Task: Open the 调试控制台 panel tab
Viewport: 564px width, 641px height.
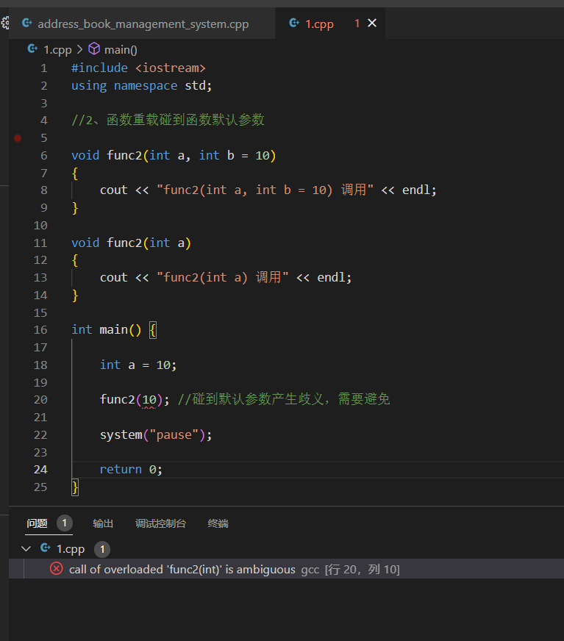Action: tap(160, 523)
